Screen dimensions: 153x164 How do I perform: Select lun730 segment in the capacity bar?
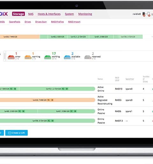click(x=128, y=37)
